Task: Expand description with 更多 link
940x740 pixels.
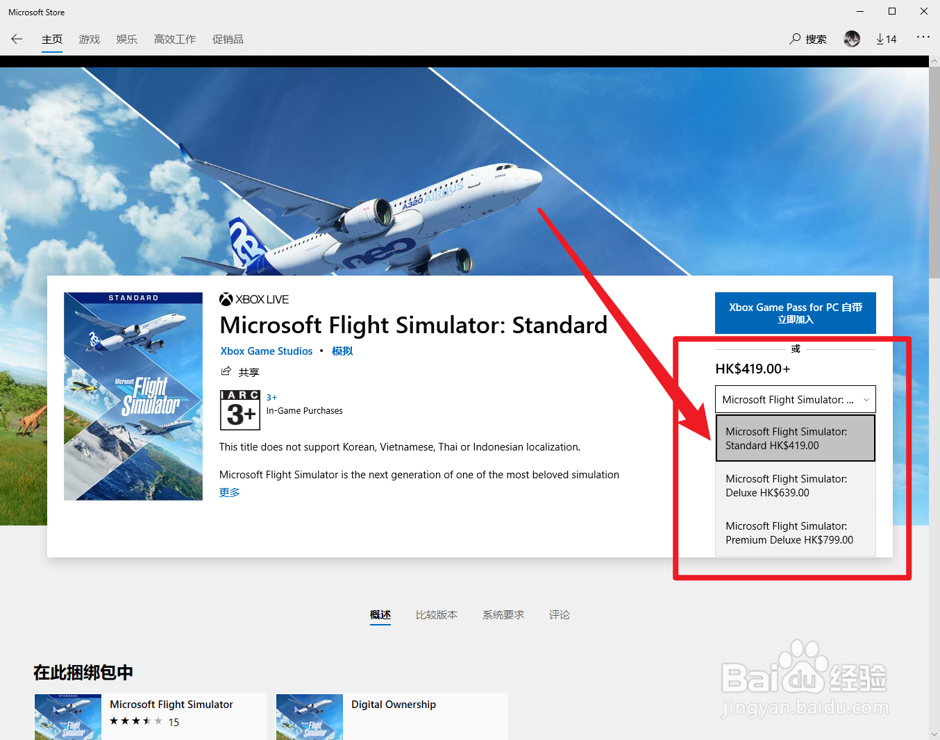Action: click(x=230, y=492)
